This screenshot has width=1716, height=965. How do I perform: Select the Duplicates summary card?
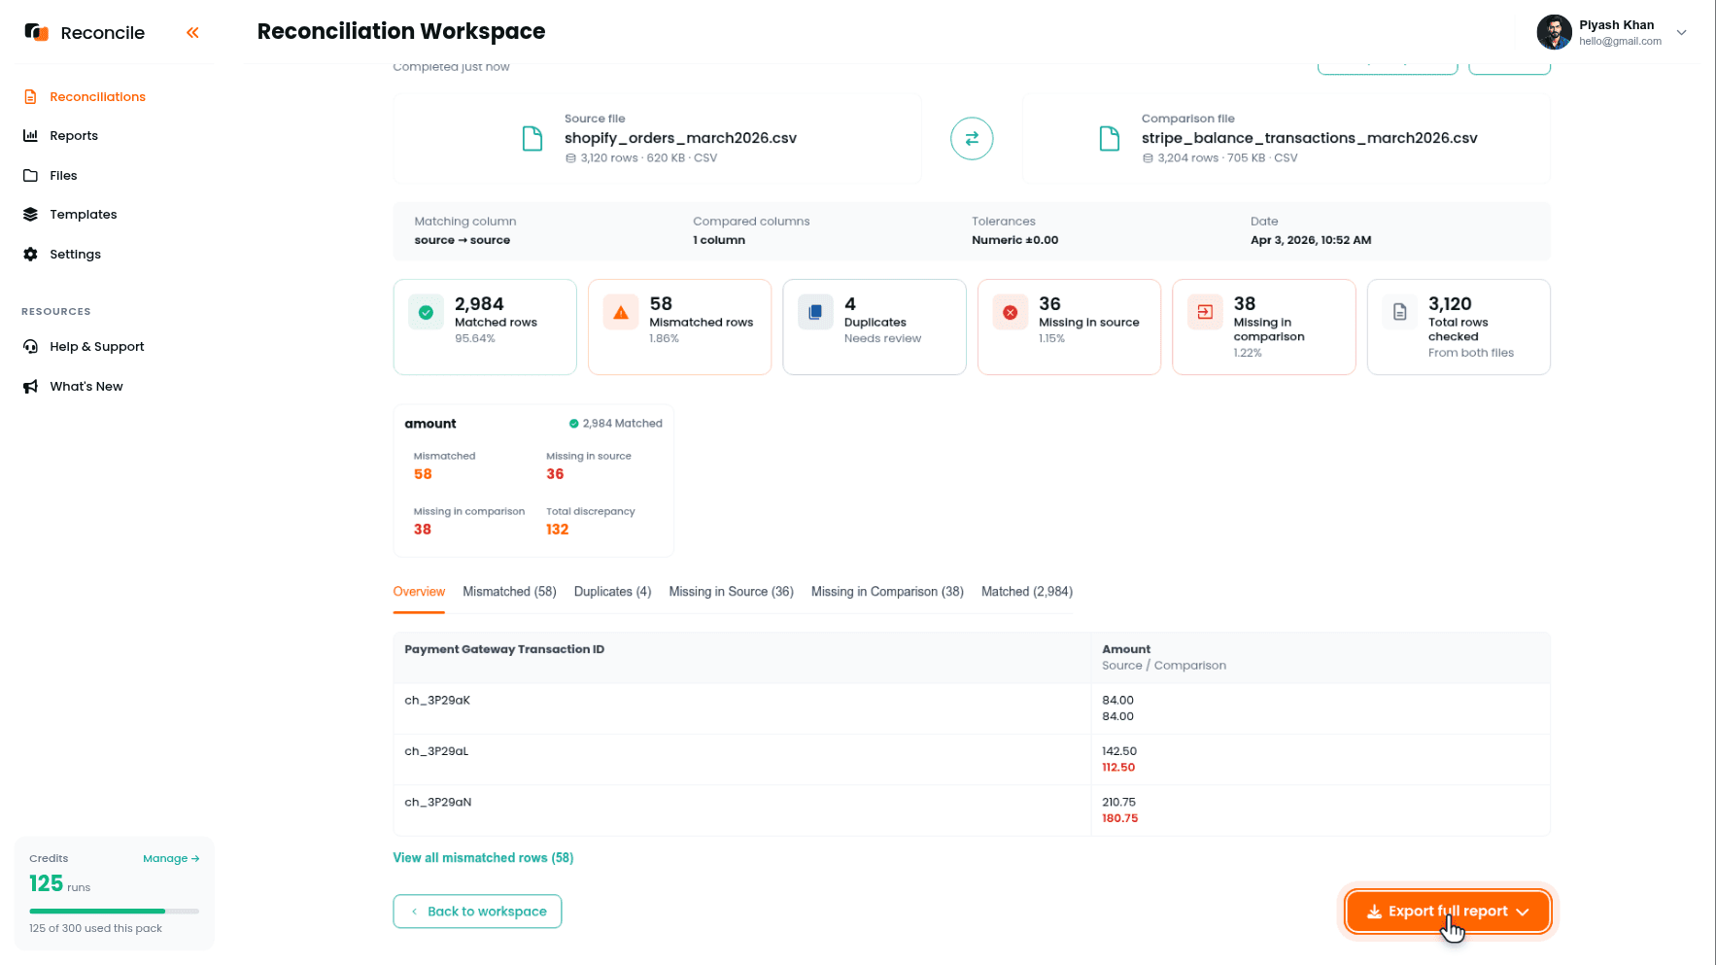875,327
